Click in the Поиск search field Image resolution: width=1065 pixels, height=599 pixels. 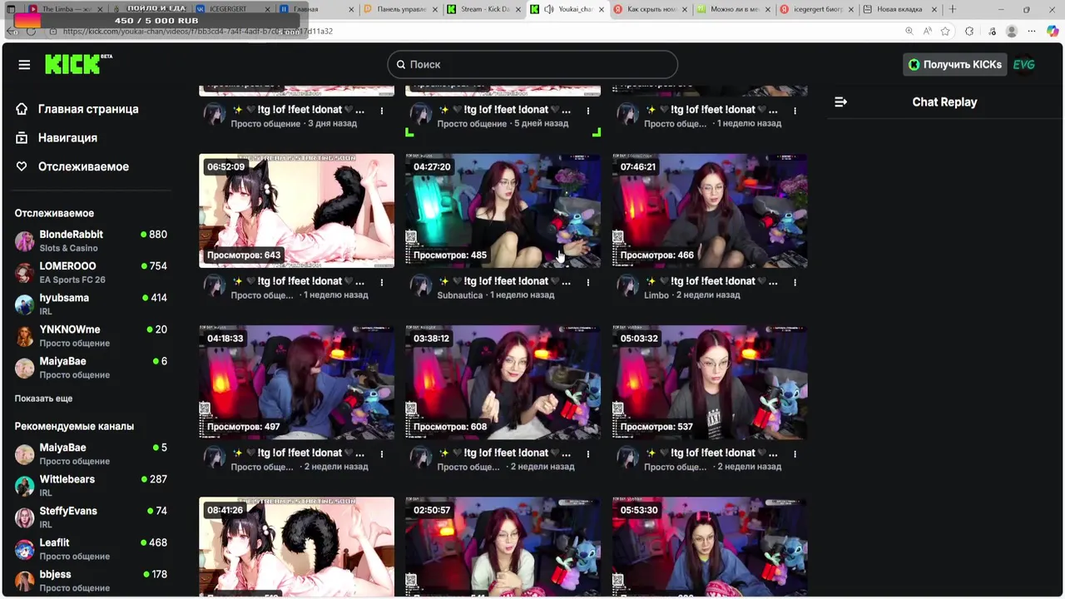[532, 64]
